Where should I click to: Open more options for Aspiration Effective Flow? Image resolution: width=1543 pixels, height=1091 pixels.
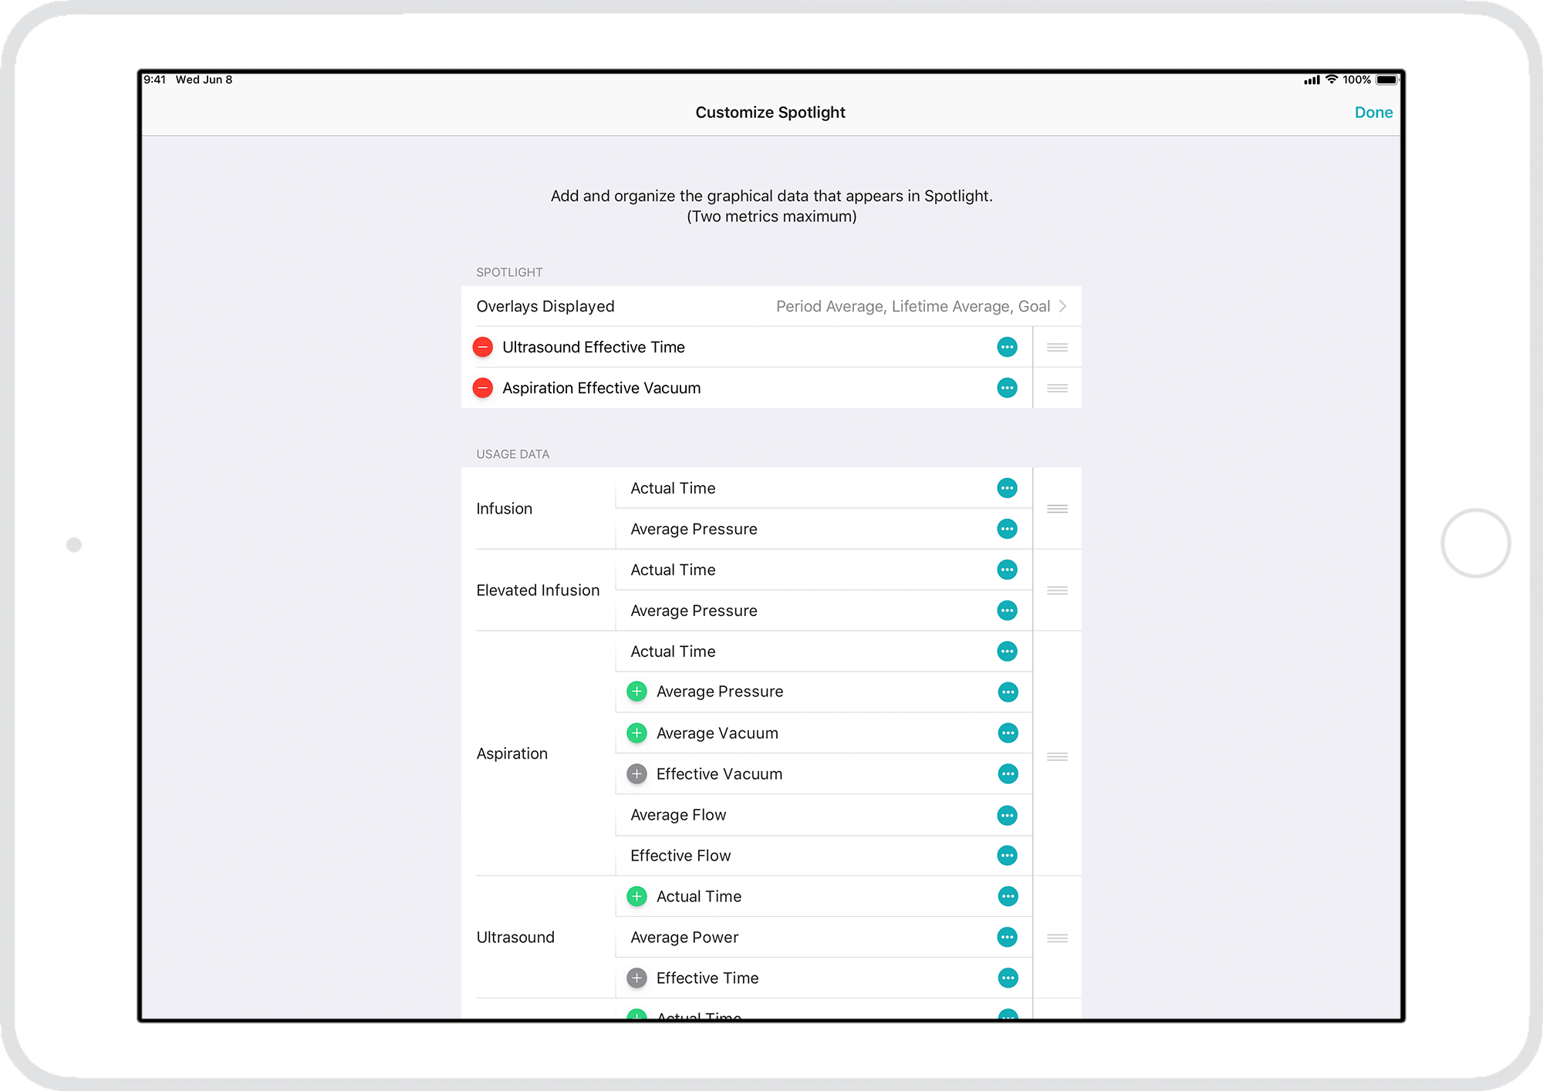tap(1007, 856)
